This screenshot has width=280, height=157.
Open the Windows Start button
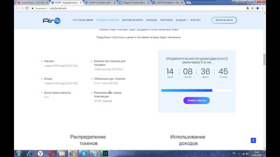pyautogui.click(x=18, y=154)
